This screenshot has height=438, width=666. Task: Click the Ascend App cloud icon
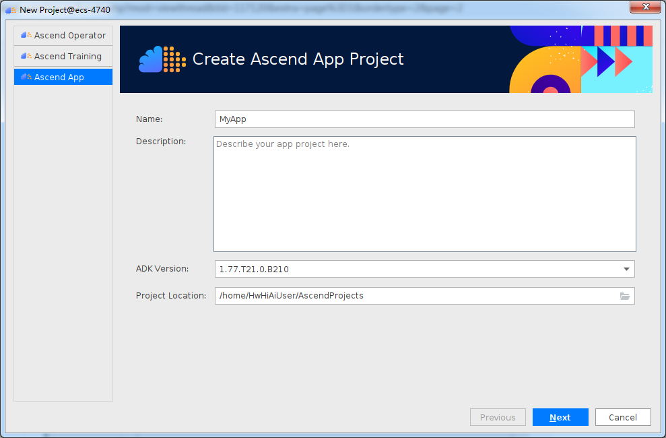[x=26, y=77]
